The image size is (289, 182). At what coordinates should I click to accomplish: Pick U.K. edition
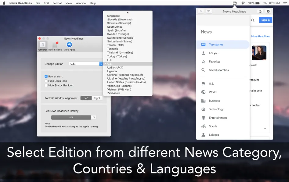pos(128,60)
